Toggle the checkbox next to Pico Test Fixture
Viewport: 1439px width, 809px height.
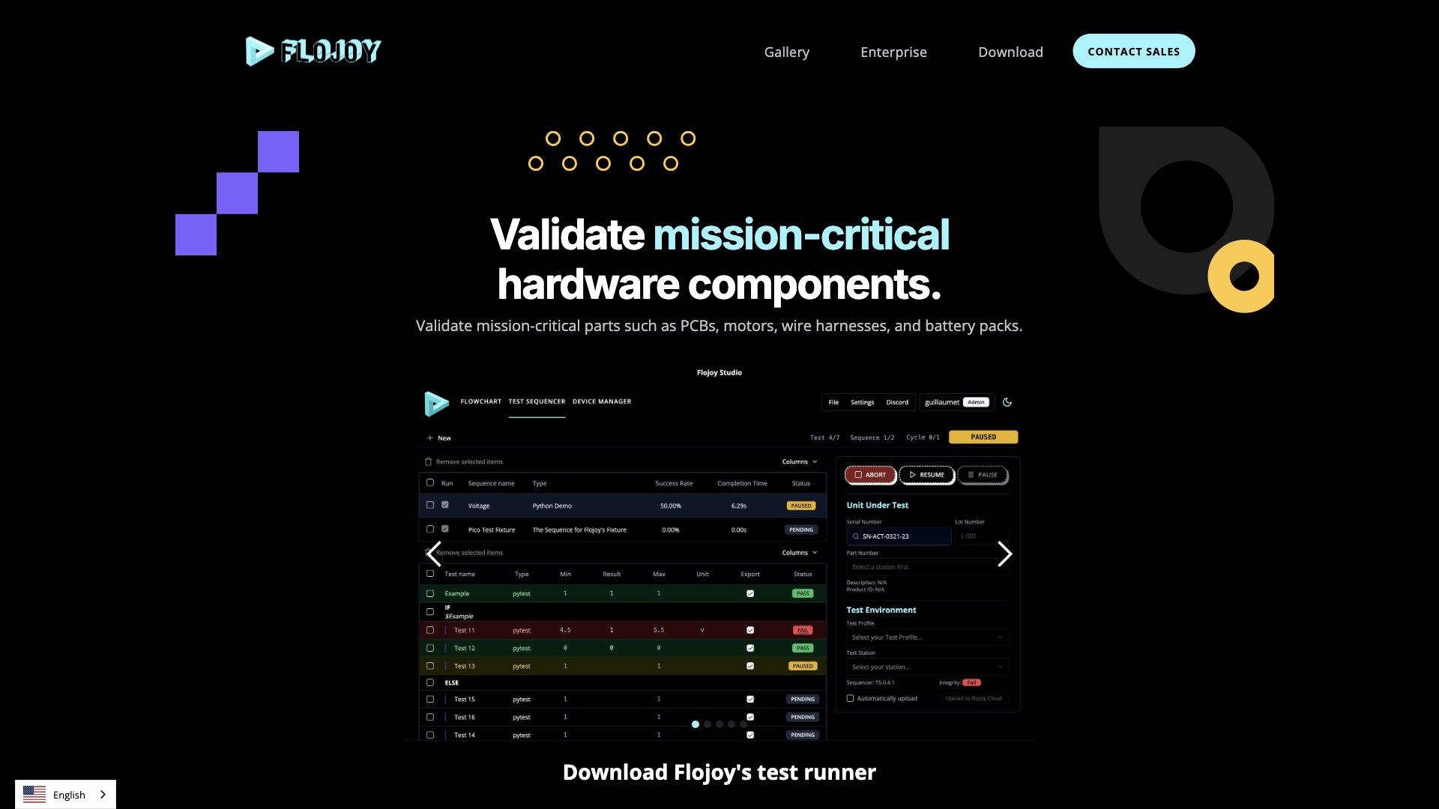click(430, 528)
